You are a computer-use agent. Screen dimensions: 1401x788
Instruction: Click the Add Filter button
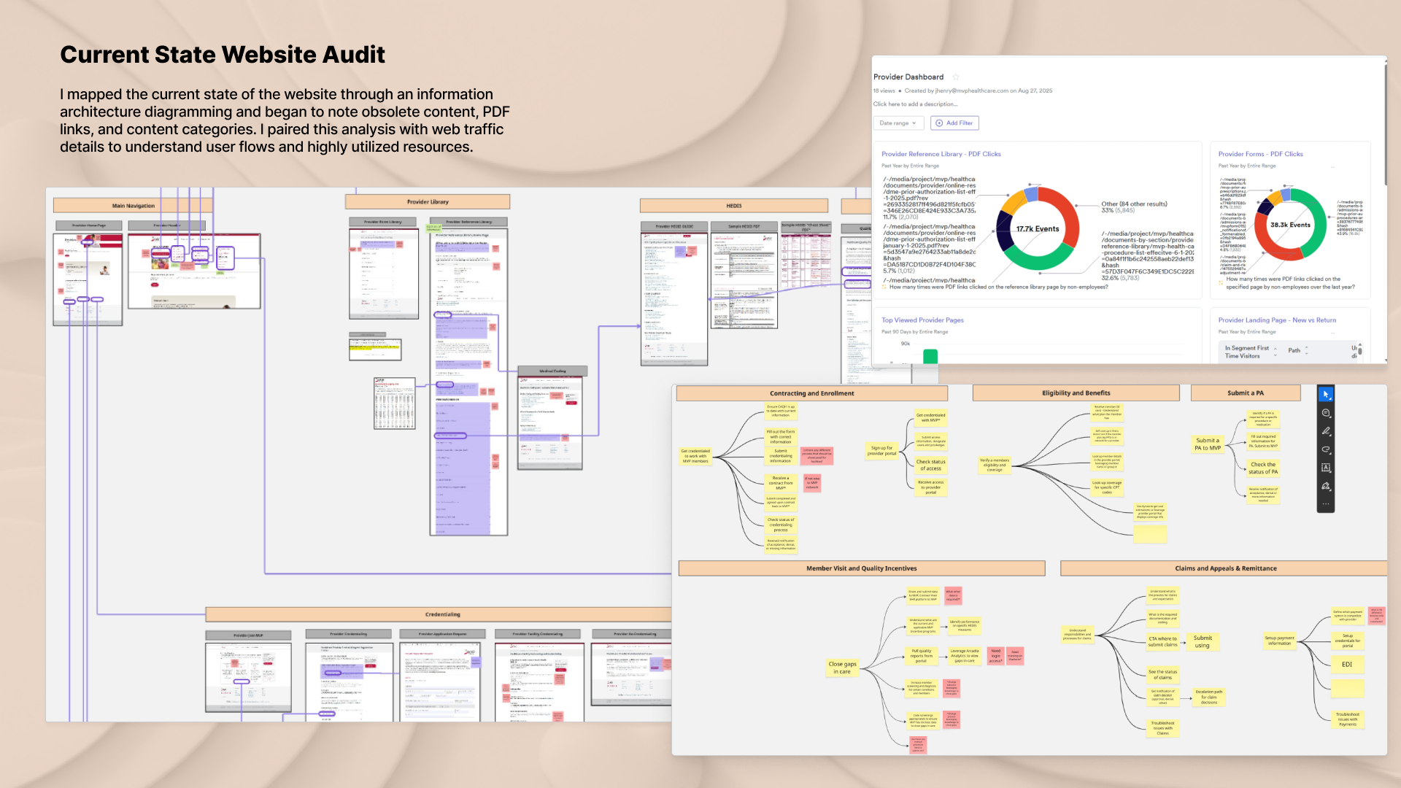coord(954,123)
